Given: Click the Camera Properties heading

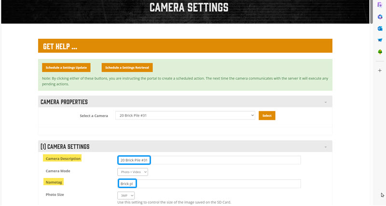Looking at the screenshot, I should (x=64, y=102).
